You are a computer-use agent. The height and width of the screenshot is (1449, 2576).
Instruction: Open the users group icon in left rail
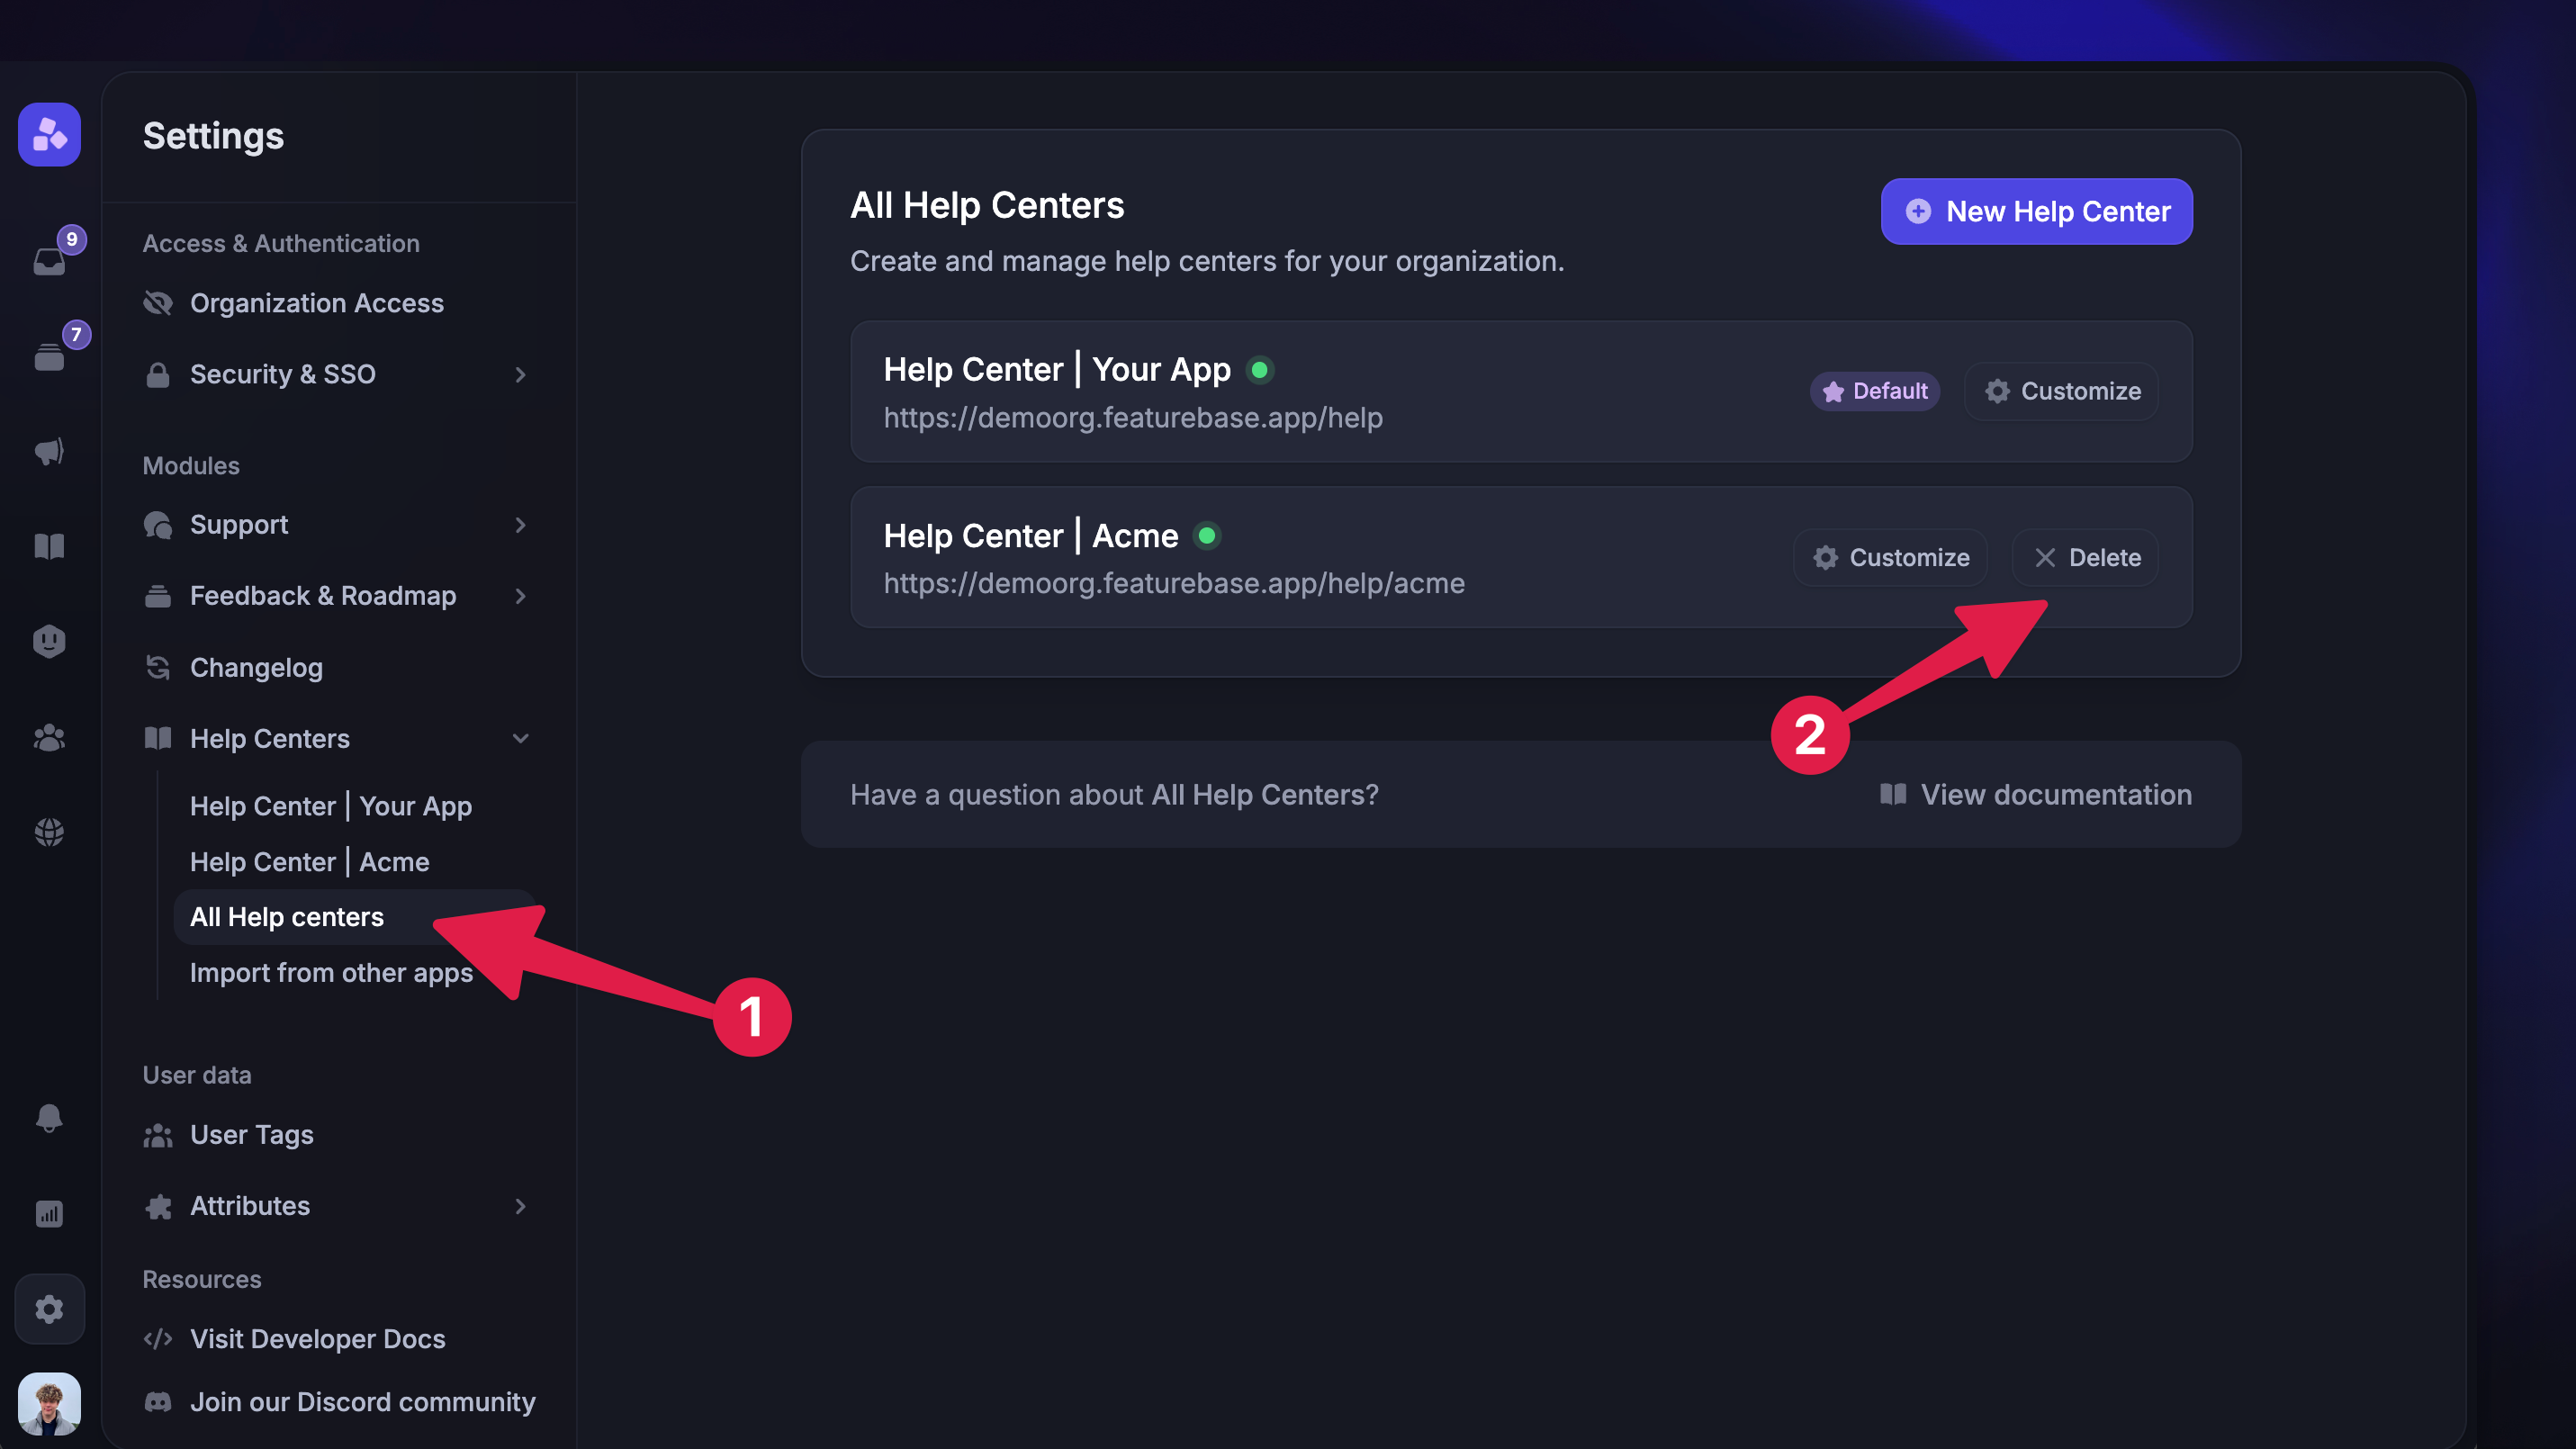49,737
